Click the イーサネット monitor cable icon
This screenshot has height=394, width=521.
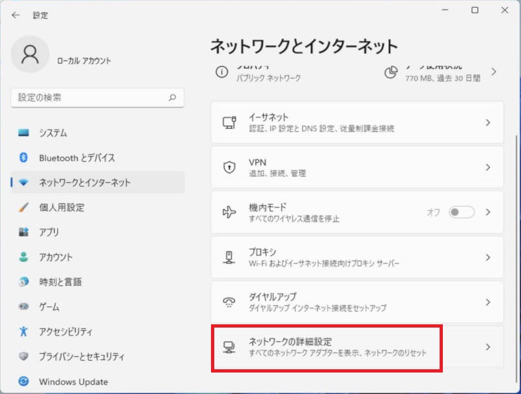tap(229, 122)
